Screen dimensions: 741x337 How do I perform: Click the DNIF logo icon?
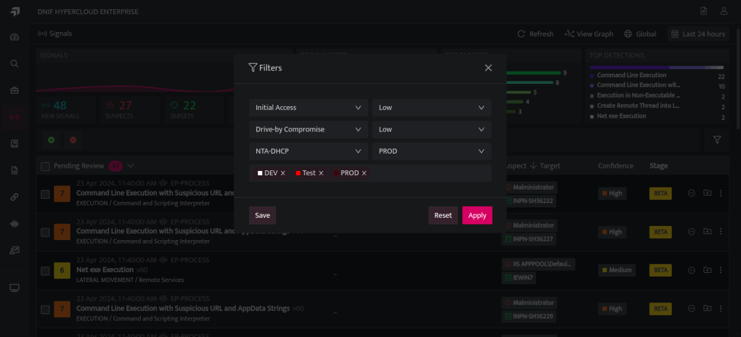tap(15, 12)
